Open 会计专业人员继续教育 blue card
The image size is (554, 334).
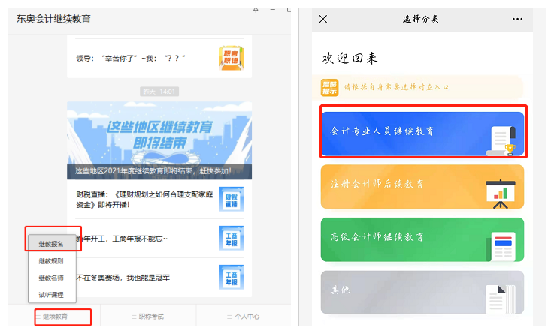[422, 134]
